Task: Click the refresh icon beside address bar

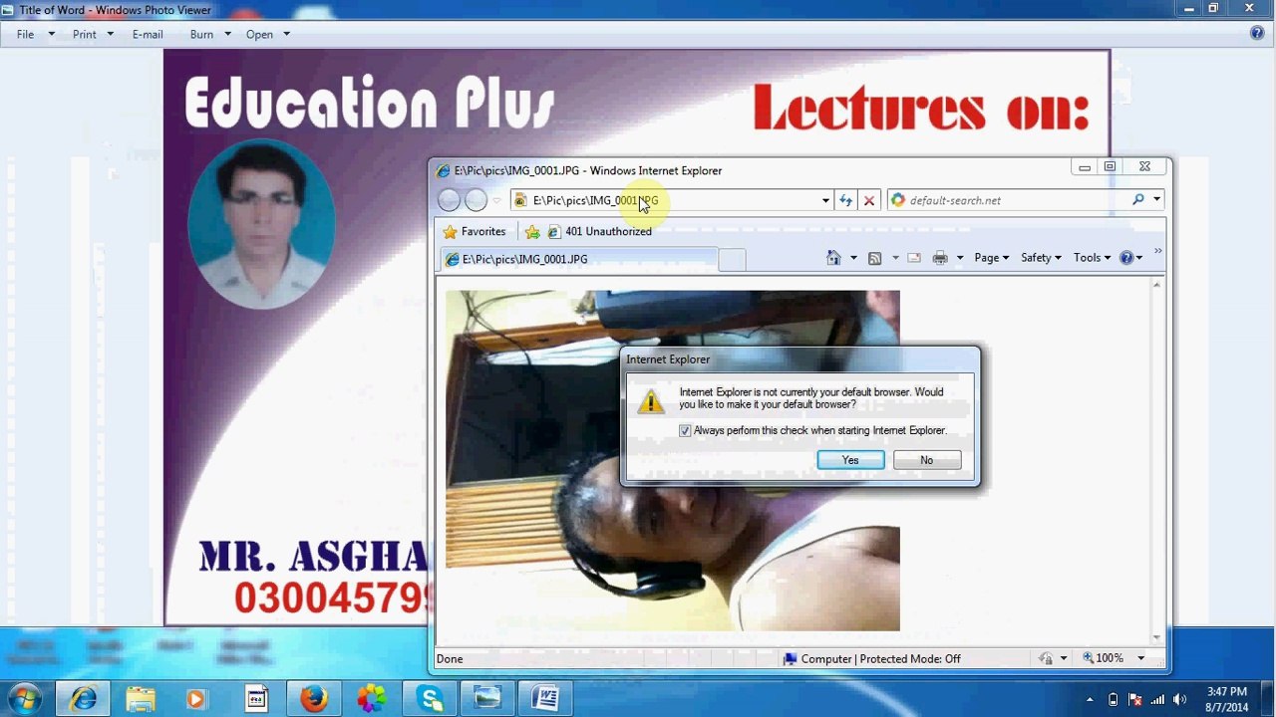Action: pyautogui.click(x=846, y=200)
